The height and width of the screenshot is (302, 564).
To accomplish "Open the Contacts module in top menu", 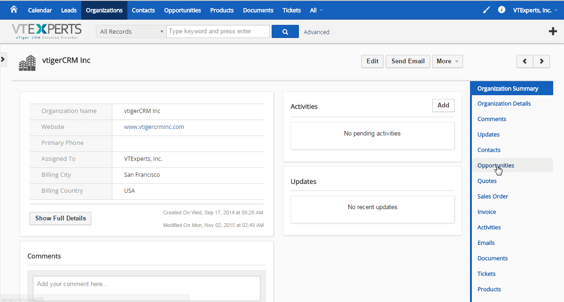I will [x=143, y=10].
